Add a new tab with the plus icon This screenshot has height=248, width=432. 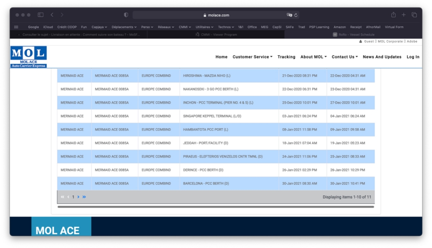click(x=404, y=15)
